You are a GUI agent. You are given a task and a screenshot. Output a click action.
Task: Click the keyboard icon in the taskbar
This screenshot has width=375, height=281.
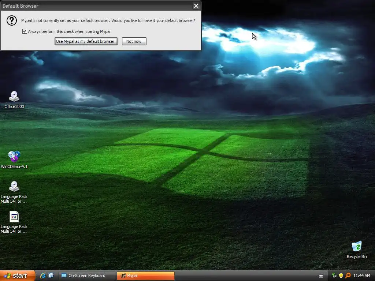coord(321,276)
